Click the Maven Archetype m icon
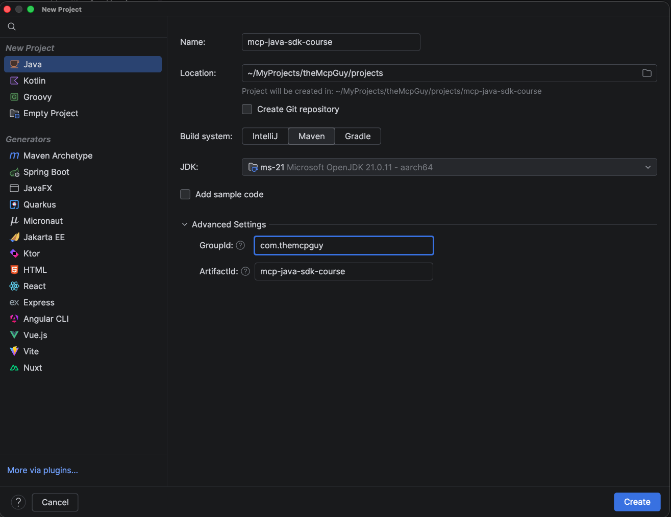The image size is (671, 517). (x=14, y=156)
